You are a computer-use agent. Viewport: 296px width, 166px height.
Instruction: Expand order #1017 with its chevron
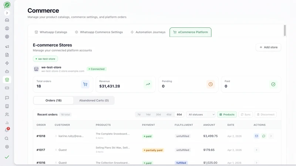(x=256, y=150)
